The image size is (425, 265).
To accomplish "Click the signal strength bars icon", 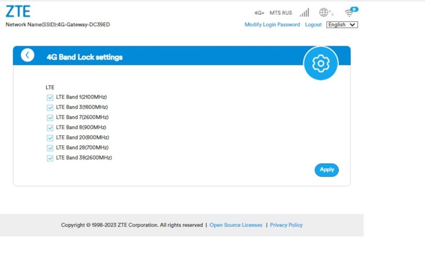I will pos(304,13).
